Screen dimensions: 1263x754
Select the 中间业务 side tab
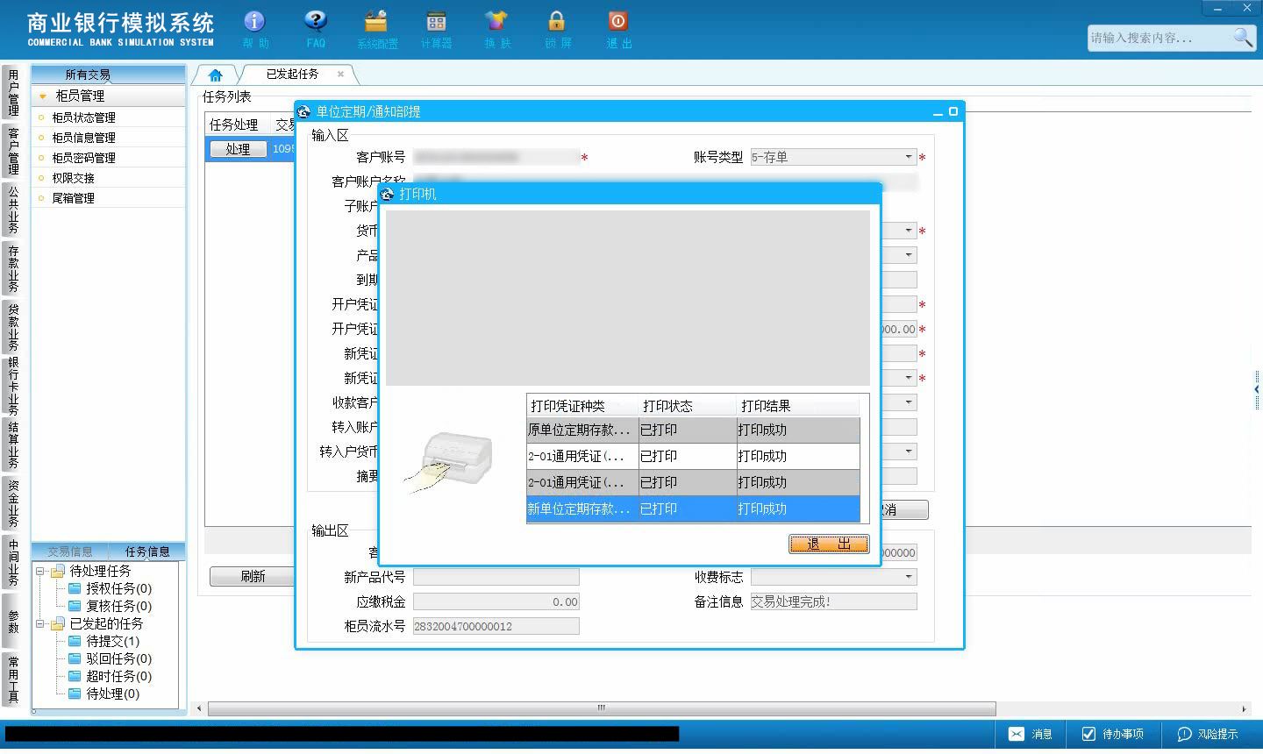(13, 562)
